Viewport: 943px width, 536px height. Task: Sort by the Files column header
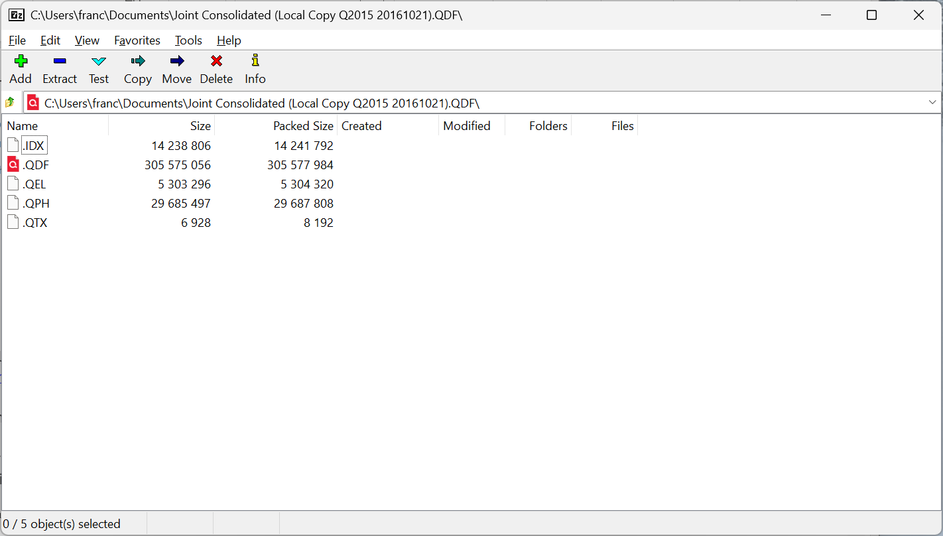point(604,125)
